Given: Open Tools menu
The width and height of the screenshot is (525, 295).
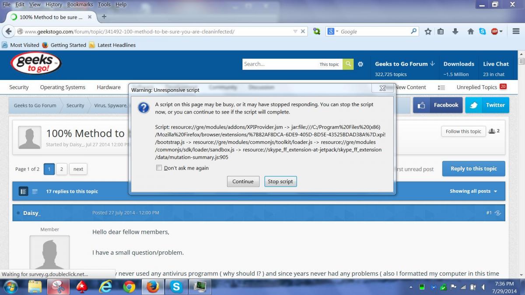Looking at the screenshot, I should click(104, 4).
